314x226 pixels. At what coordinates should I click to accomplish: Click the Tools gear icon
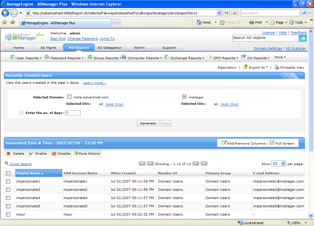point(292,22)
